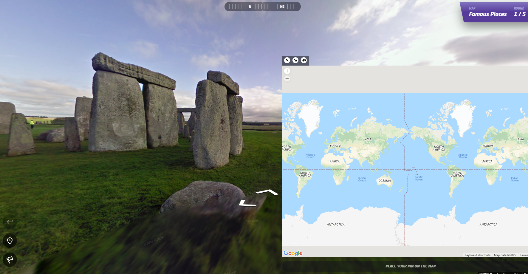Return to start with the flag button
This screenshot has height=274, width=528.
(x=10, y=260)
